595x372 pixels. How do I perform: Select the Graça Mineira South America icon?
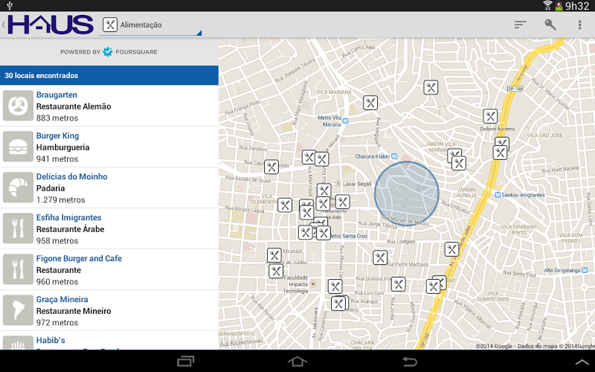click(x=18, y=310)
